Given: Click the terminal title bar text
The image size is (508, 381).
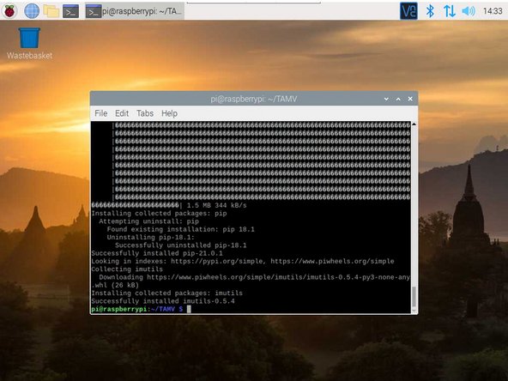Looking at the screenshot, I should [x=254, y=99].
